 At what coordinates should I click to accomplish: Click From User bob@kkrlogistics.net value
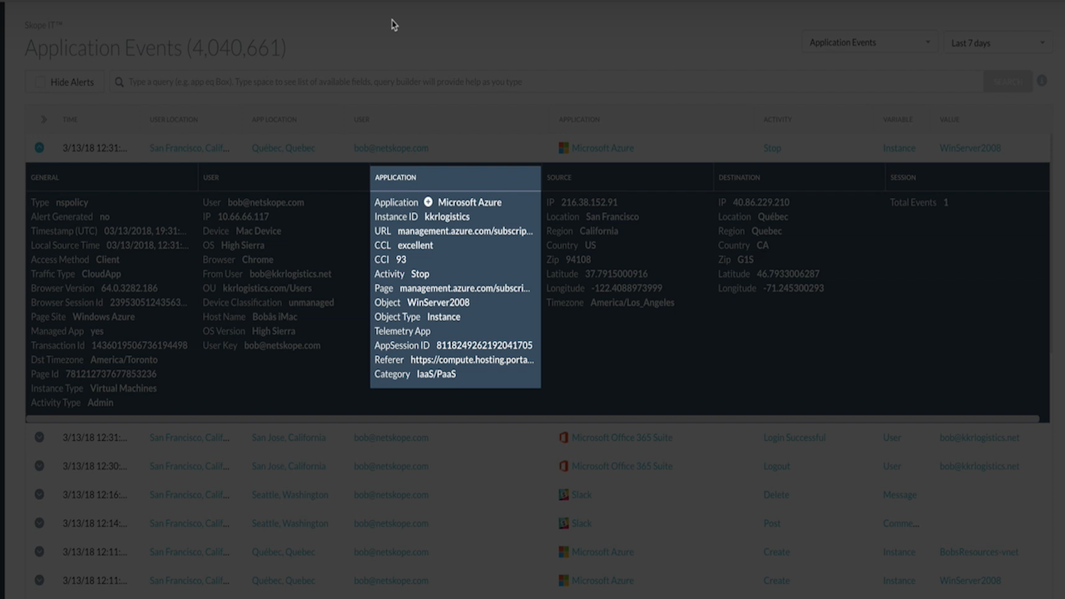290,274
